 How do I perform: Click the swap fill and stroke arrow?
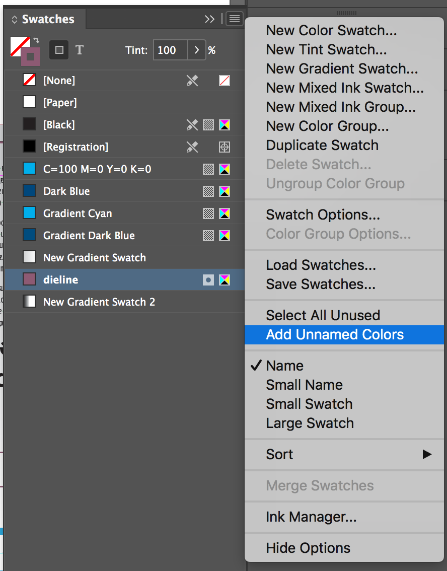coord(36,40)
